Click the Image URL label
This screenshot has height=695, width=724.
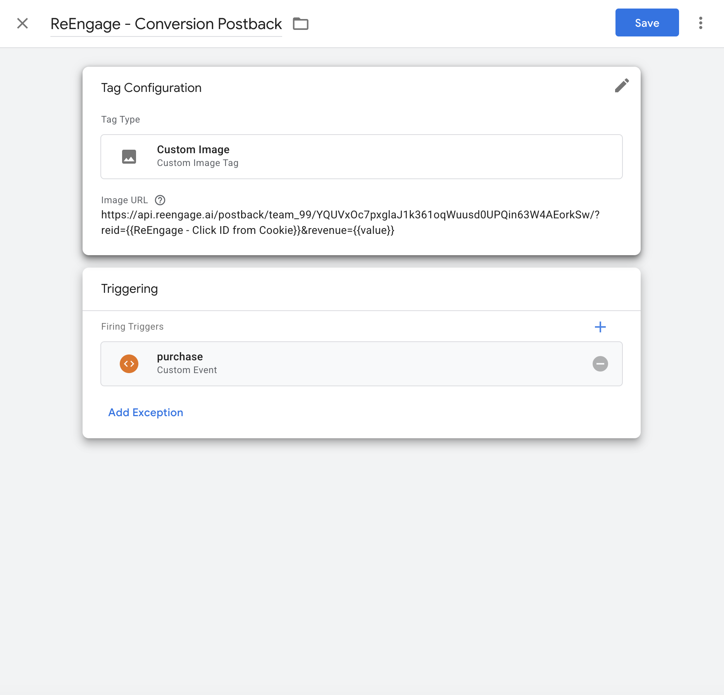[x=124, y=200]
